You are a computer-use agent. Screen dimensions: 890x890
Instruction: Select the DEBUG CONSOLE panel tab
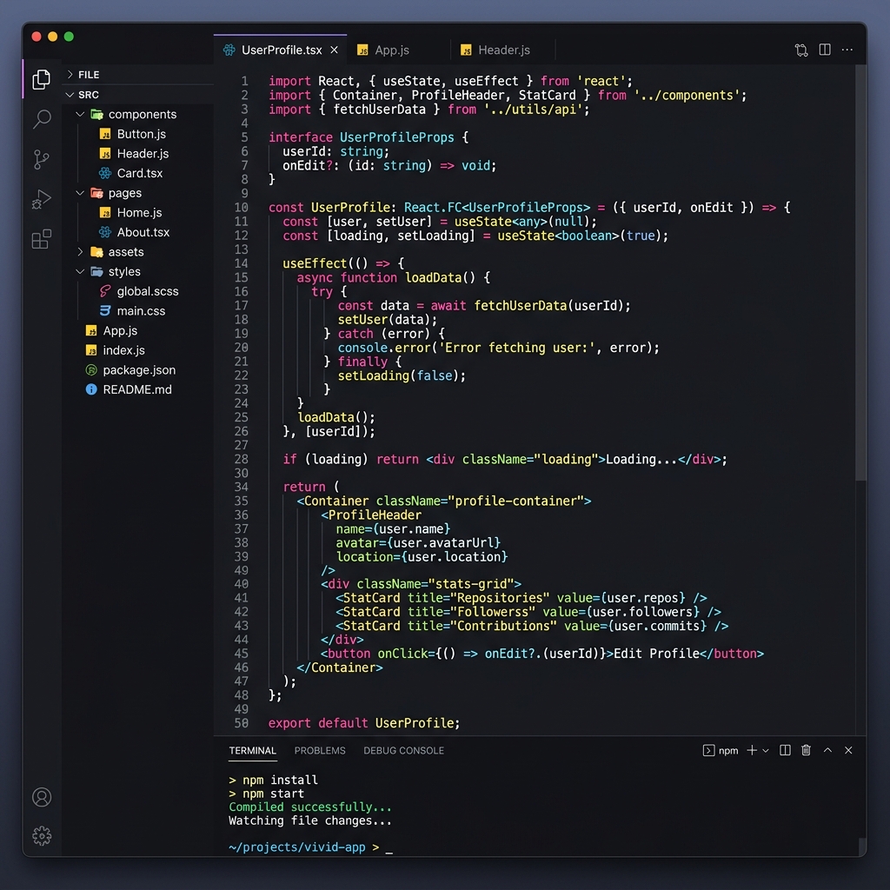(x=403, y=750)
